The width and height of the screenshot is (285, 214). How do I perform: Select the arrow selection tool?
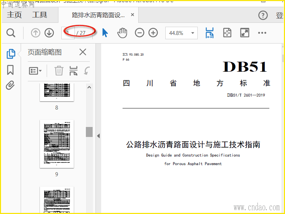[x=105, y=33]
